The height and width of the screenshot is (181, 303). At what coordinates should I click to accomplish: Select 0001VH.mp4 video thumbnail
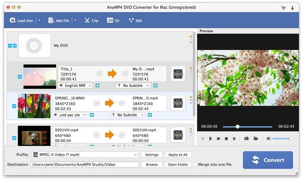(34, 136)
